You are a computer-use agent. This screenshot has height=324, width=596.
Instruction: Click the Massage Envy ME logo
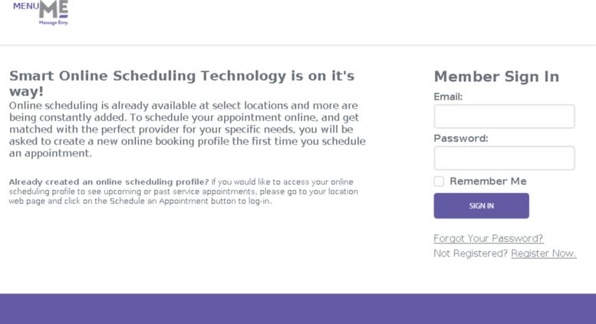[54, 9]
